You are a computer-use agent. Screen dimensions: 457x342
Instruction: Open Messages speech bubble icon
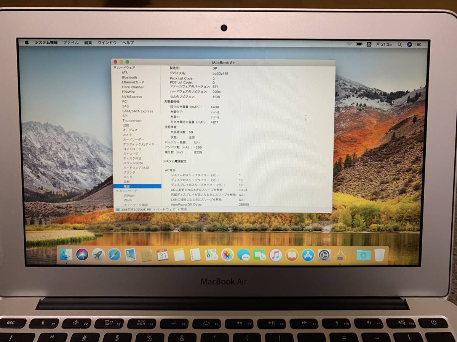coord(243,255)
